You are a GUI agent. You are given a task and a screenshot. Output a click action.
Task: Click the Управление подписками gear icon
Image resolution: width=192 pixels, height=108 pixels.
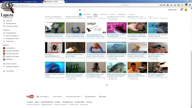point(4,67)
